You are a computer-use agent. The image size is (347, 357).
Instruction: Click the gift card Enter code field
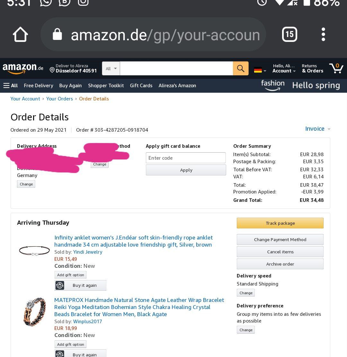186,158
